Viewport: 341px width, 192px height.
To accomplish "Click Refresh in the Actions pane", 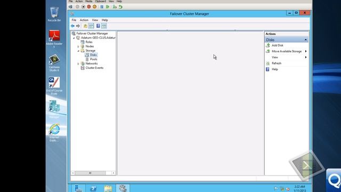I will click(277, 63).
